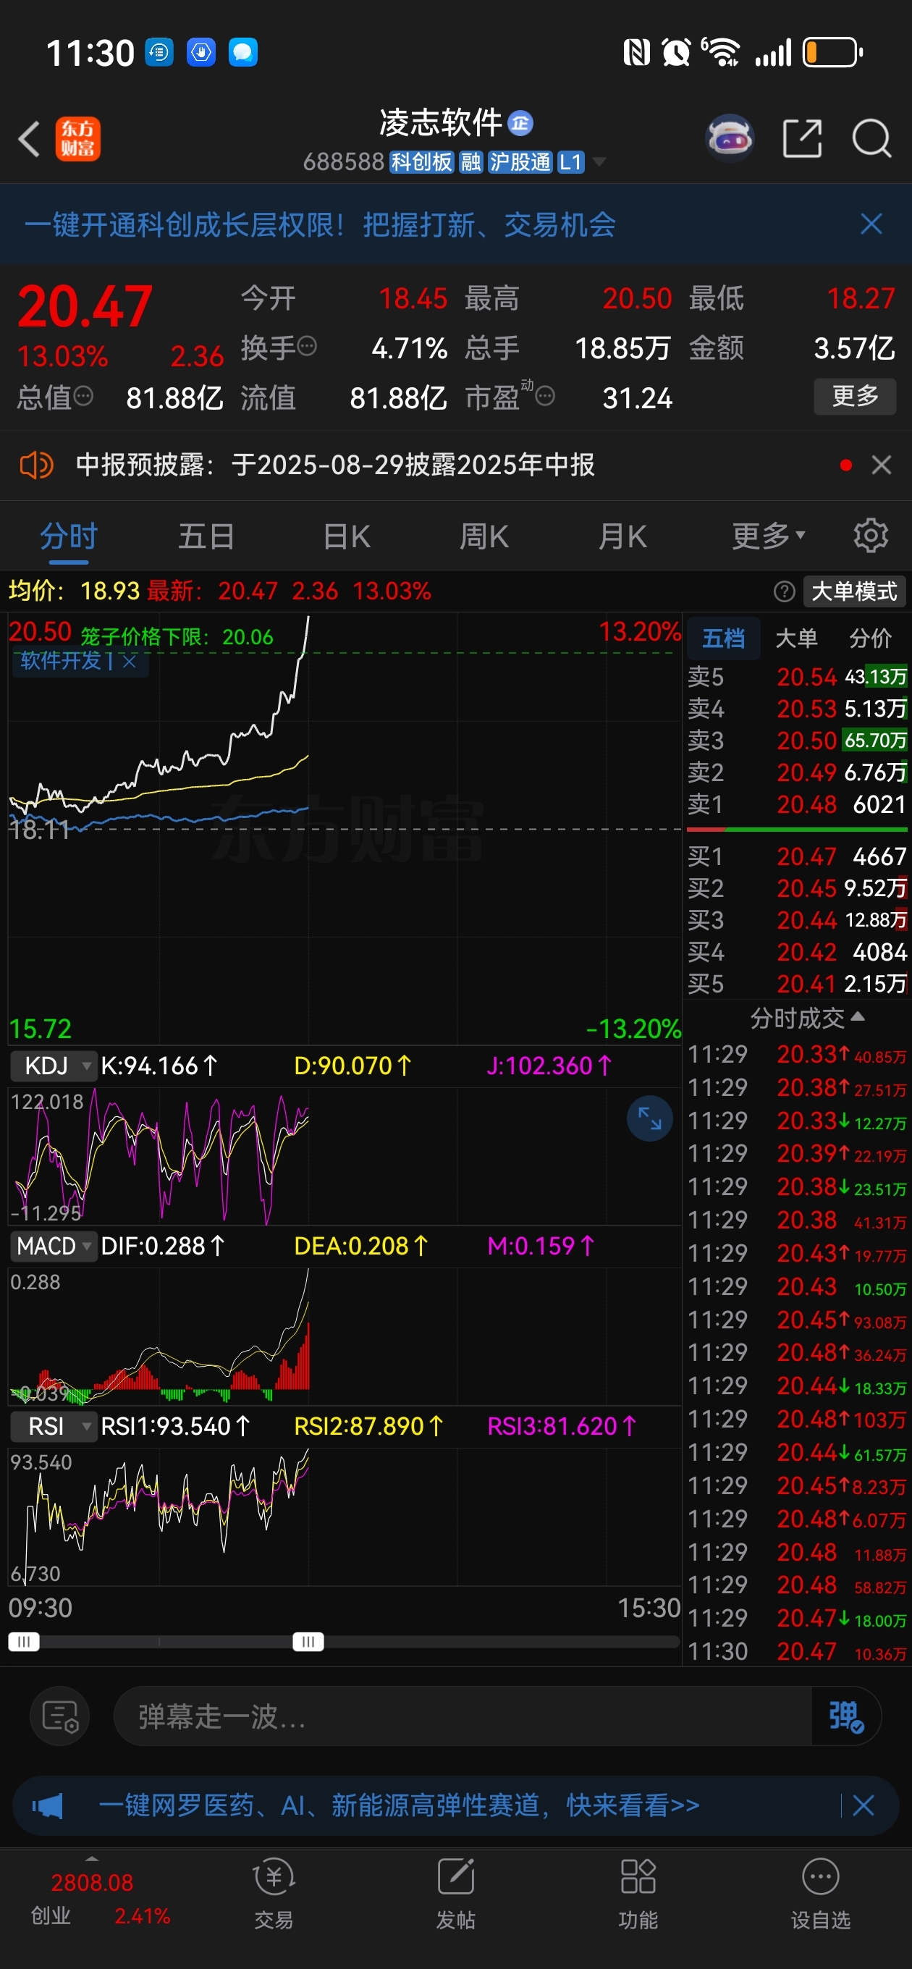Tap the 总值 info icon
This screenshot has width=912, height=1969.
tap(83, 396)
